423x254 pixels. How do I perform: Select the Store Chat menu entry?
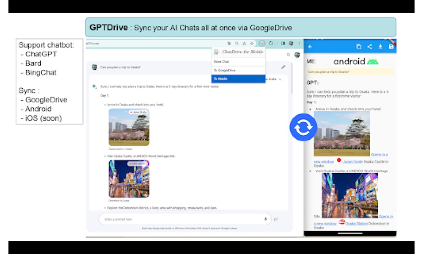click(x=238, y=61)
